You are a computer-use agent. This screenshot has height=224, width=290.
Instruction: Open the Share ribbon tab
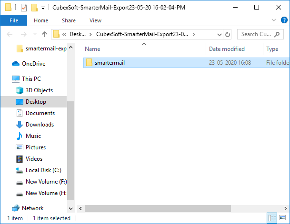69,20
